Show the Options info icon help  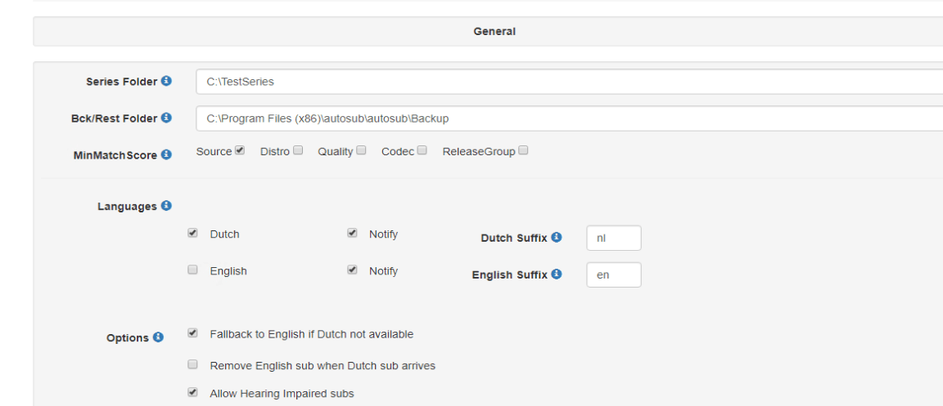pyautogui.click(x=158, y=337)
